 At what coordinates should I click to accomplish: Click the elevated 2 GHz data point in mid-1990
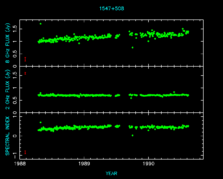point(174,92)
